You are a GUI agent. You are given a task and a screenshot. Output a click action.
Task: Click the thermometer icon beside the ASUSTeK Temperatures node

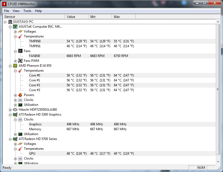20,36
